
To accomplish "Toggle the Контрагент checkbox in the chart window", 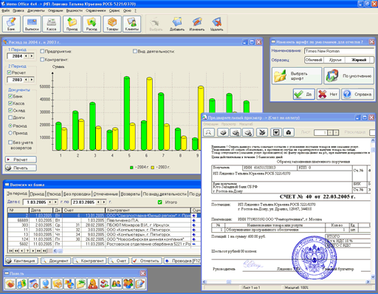I will coord(42,60).
